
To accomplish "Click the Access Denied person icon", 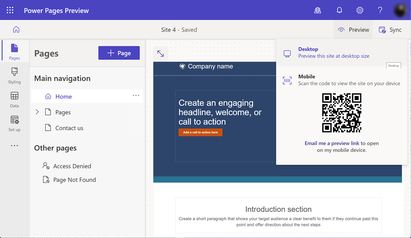I will pos(46,166).
